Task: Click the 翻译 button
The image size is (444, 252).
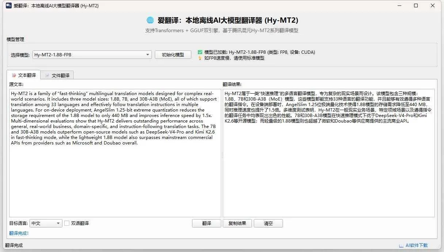Action: 207,223
